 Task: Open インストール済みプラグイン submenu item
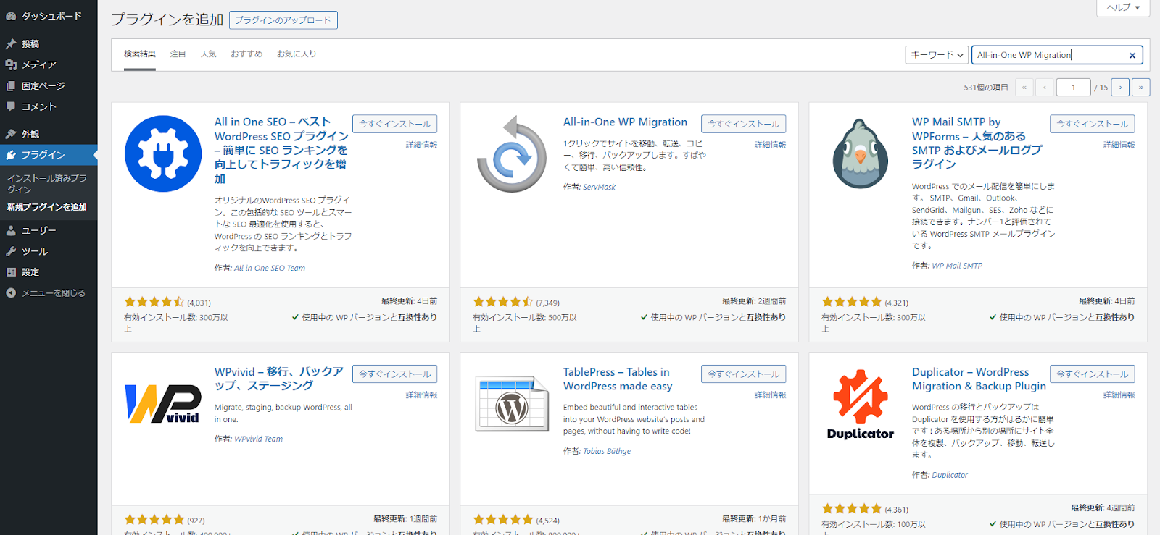click(x=48, y=184)
